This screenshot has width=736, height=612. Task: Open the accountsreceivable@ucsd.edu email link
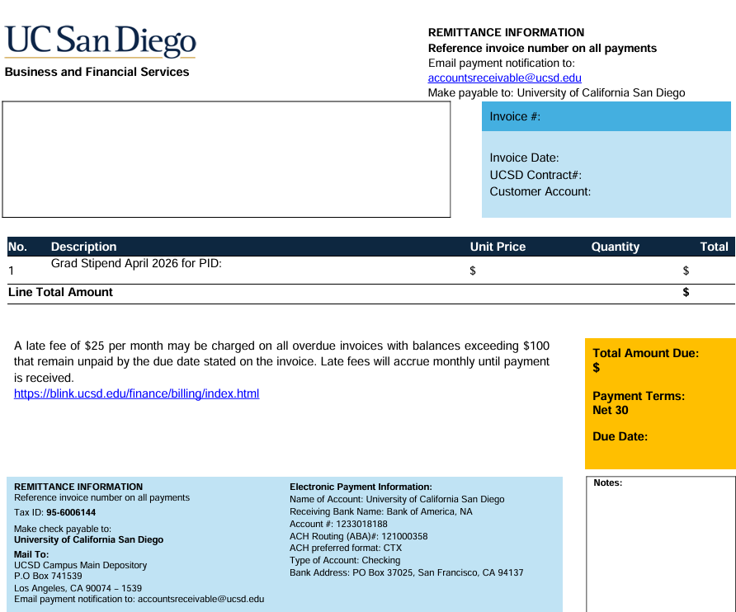click(505, 78)
